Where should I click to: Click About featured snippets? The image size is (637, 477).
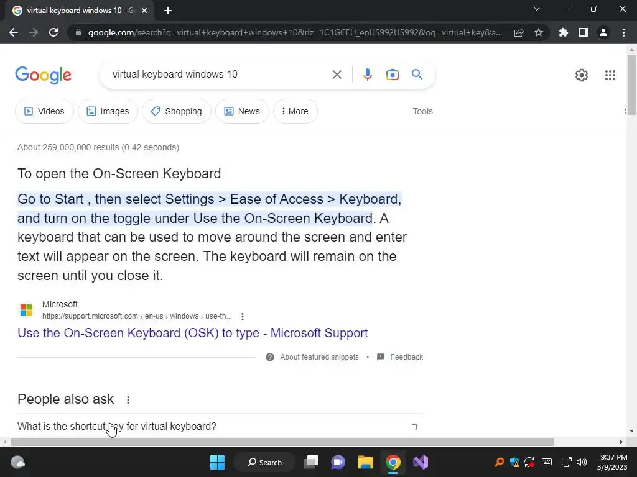319,357
